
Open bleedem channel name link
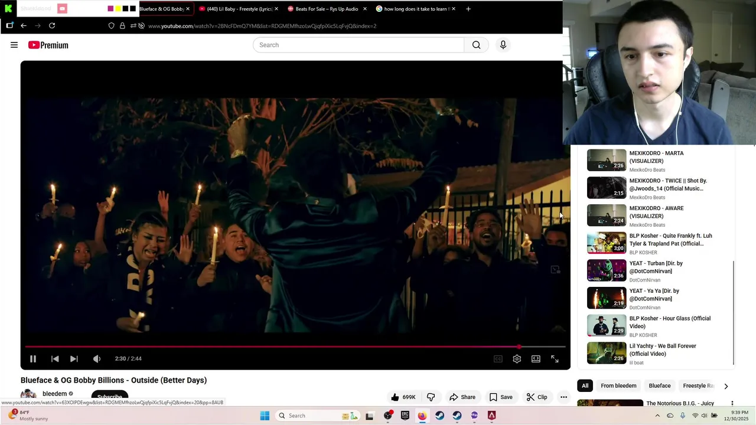(x=54, y=394)
